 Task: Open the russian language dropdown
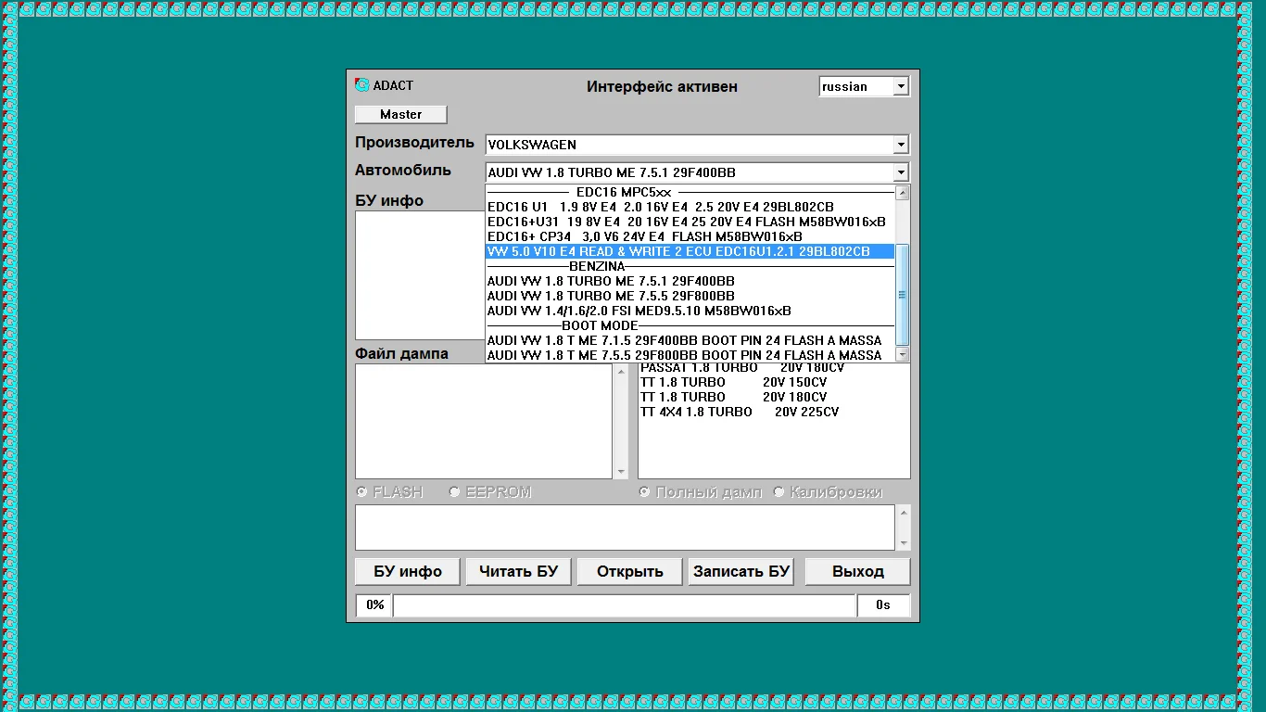pos(900,86)
